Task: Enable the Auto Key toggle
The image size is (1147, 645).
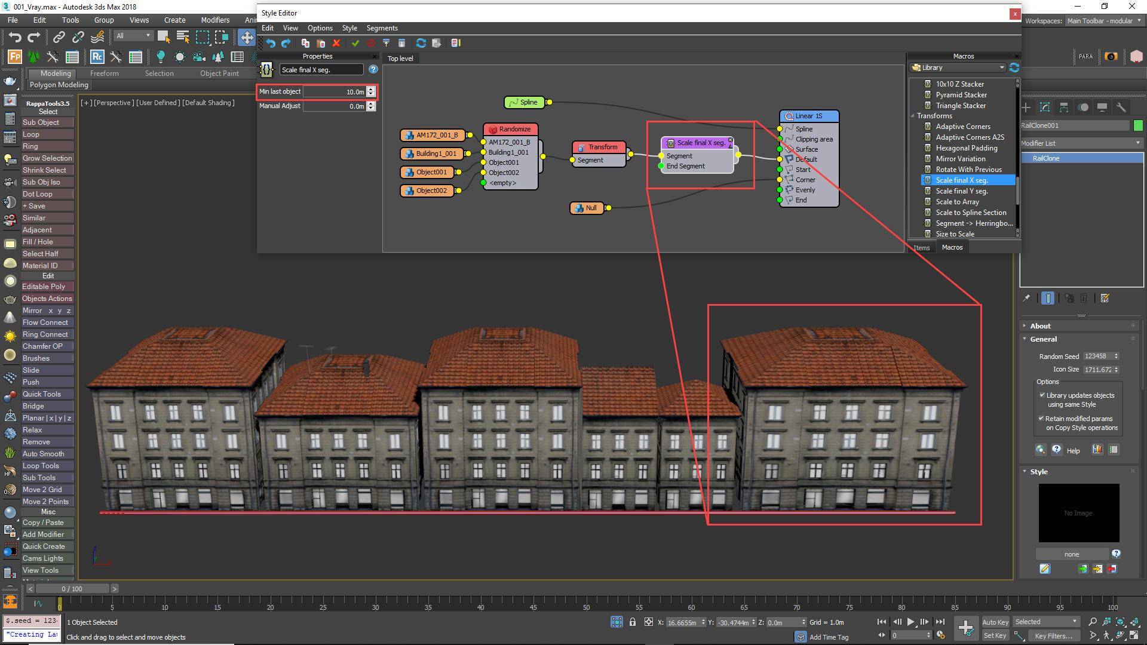Action: pyautogui.click(x=995, y=622)
